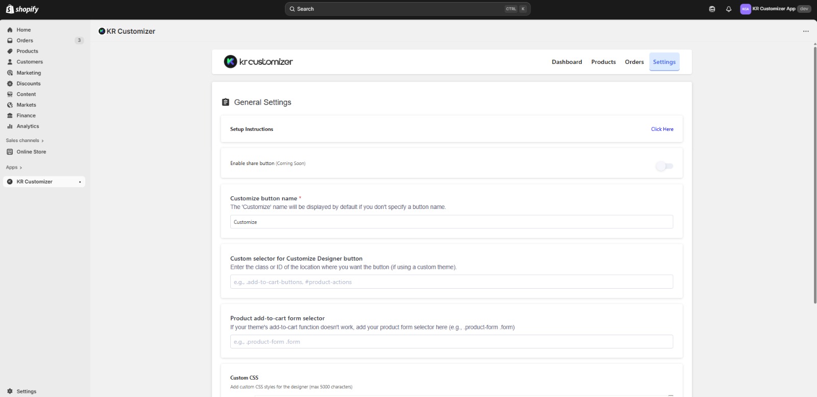Click the Custom CSS heading
This screenshot has width=817, height=397.
tap(244, 378)
